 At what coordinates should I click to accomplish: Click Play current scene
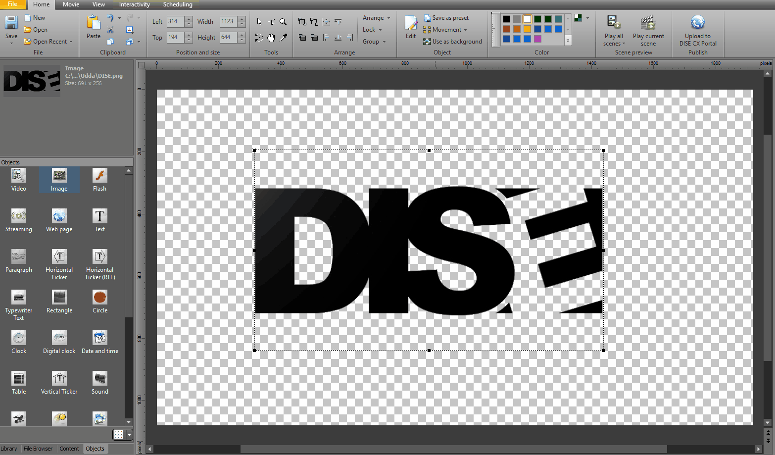click(x=648, y=30)
